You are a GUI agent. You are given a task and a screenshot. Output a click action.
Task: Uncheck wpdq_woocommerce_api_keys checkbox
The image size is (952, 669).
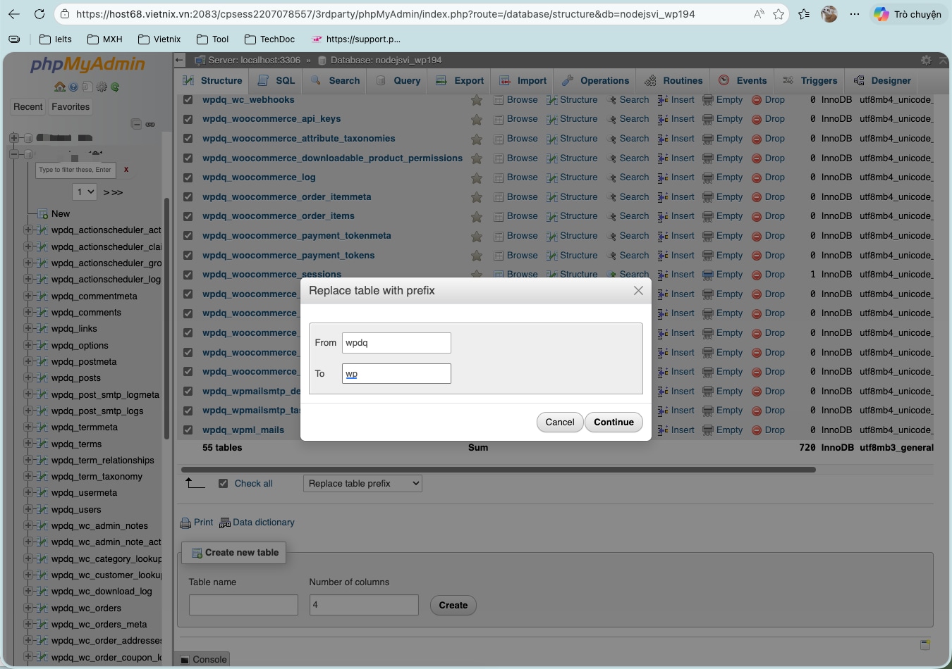[x=188, y=120]
